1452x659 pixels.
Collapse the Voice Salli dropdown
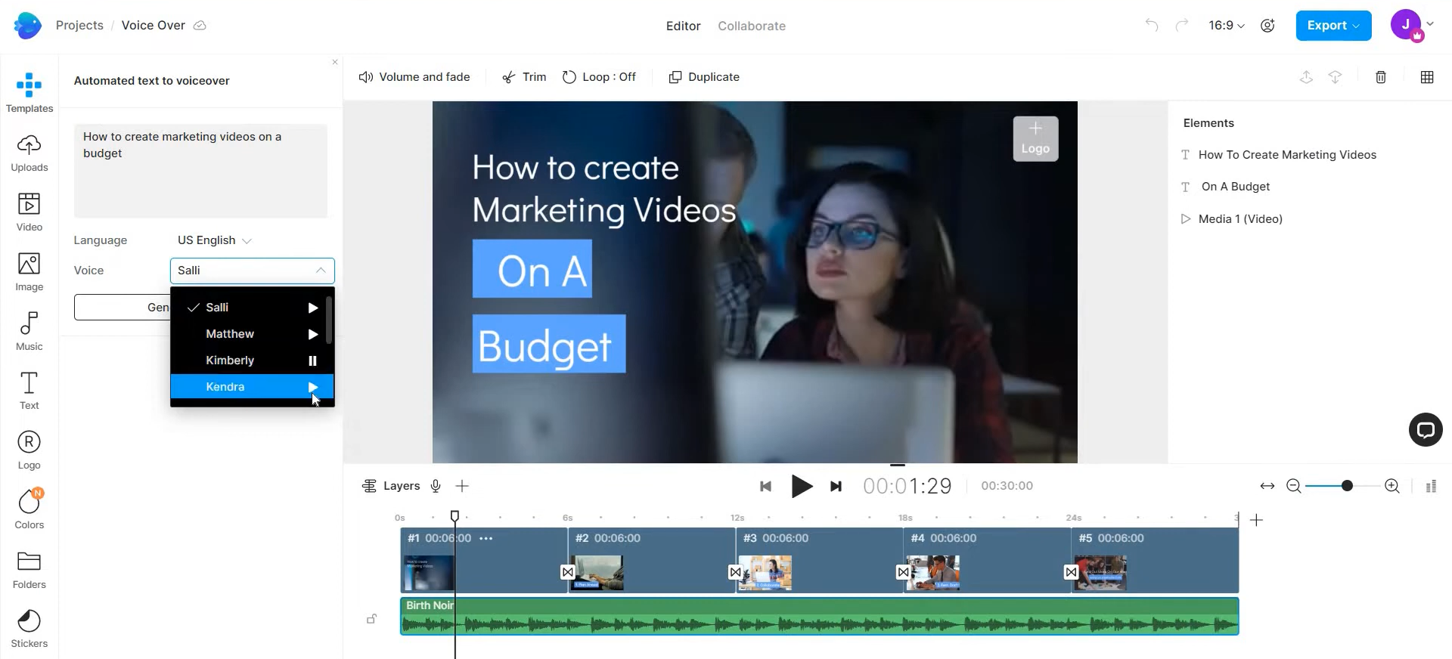pyautogui.click(x=252, y=271)
